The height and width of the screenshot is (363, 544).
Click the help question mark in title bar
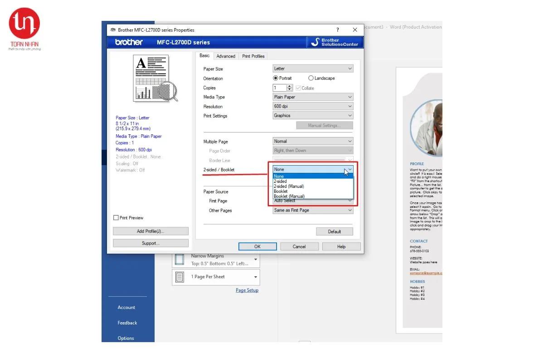pyautogui.click(x=338, y=30)
